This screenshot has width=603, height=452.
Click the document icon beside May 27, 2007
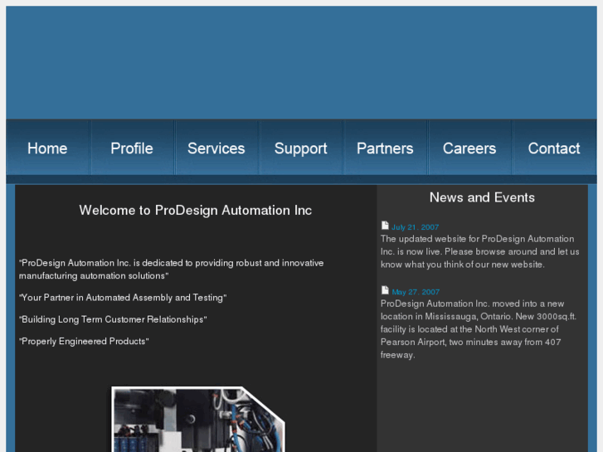[x=385, y=290]
